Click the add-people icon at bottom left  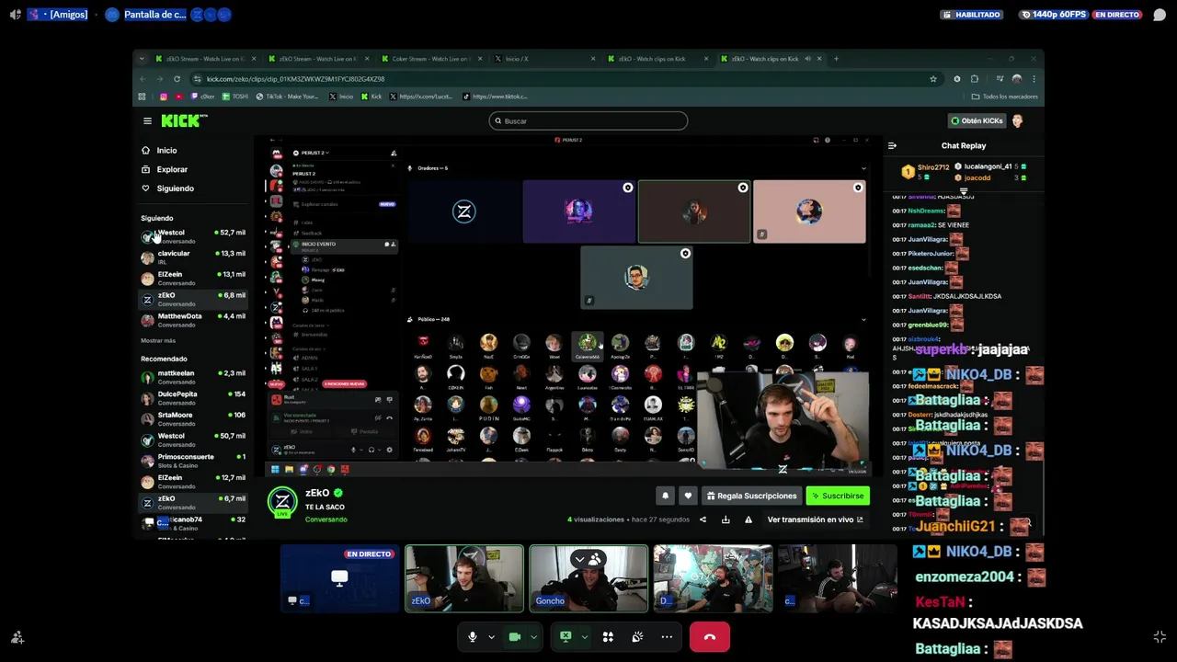(17, 637)
